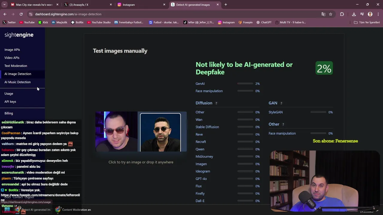Viewport: 383px width, 215px height.
Task: Open the Tüm Yer İşaretleri bookmarks folder
Action: point(367,22)
